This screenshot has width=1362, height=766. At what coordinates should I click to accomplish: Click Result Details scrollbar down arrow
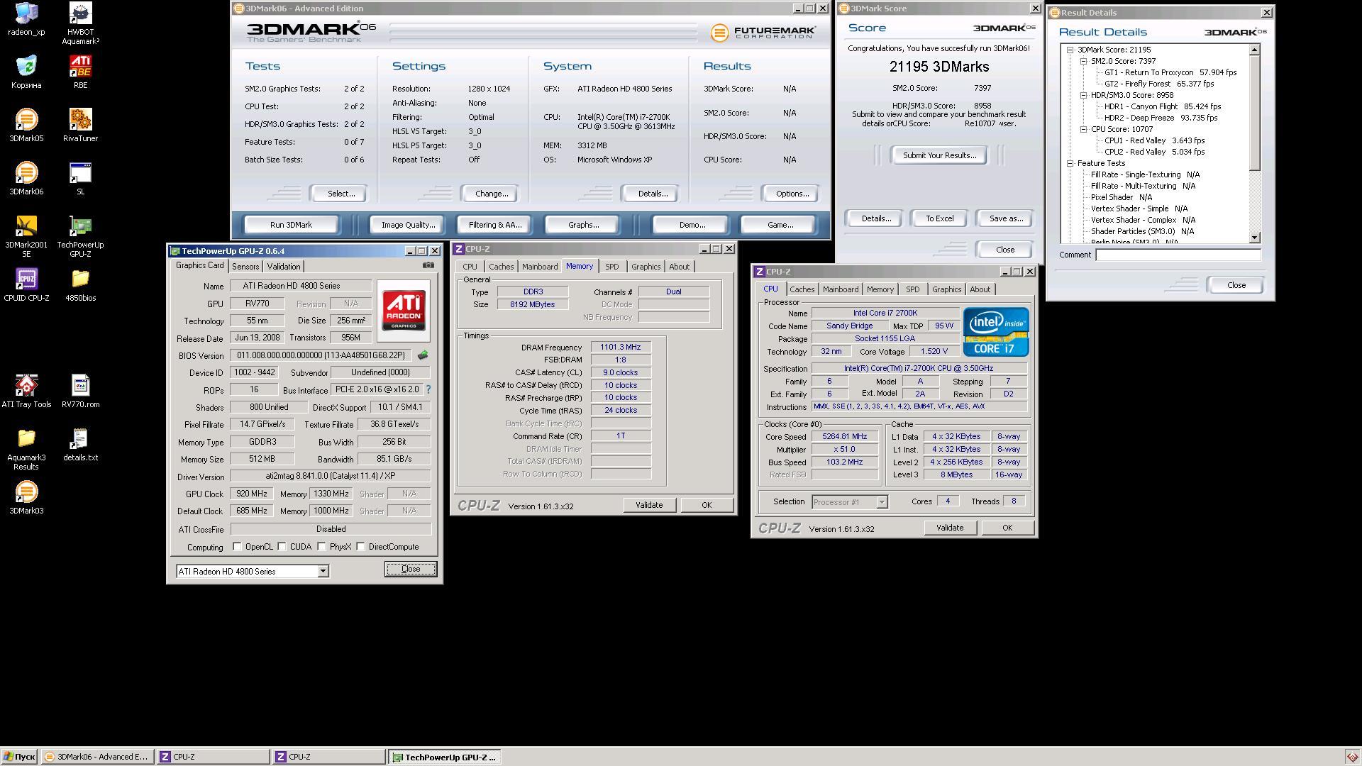click(1255, 238)
